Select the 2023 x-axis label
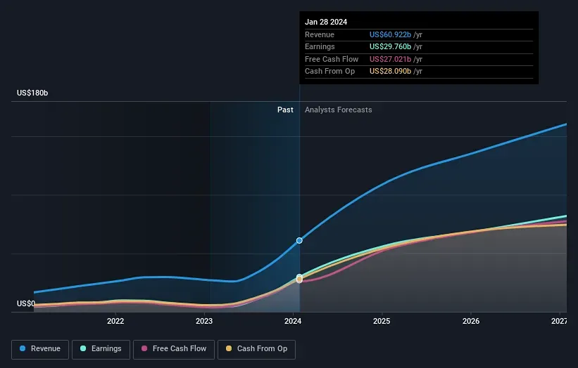578x368 pixels. coord(204,322)
